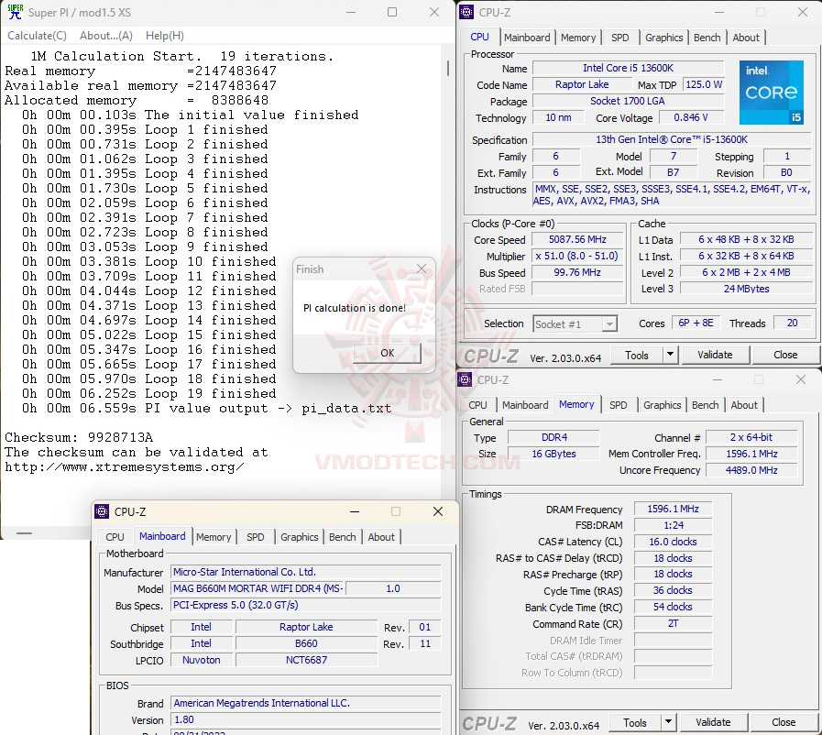Close the Mainboard CPU-Z window
Viewport: 822px width, 735px height.
(438, 511)
